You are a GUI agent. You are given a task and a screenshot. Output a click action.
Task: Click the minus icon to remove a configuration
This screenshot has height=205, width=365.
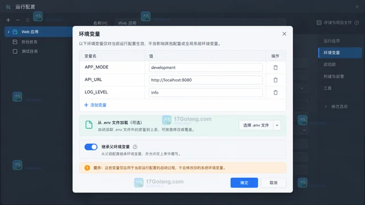[x=18, y=20]
